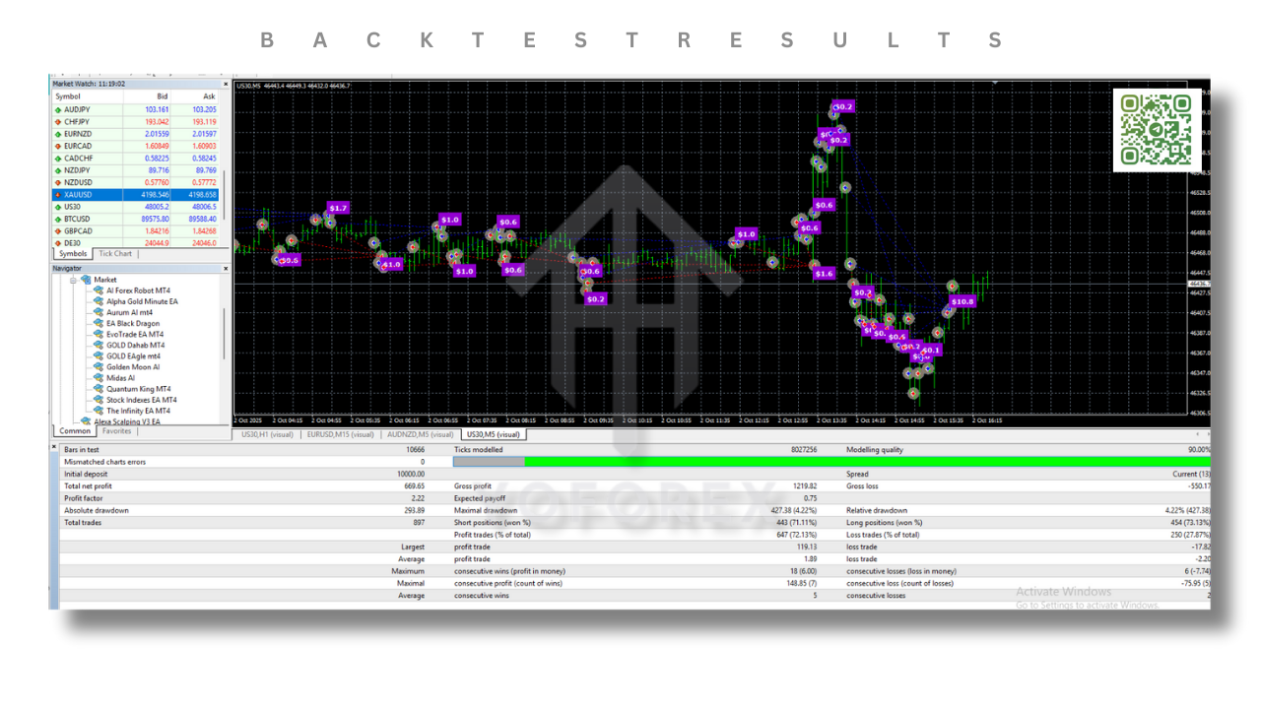This screenshot has height=709, width=1261.
Task: Select the AI Forex Robot MT4 icon
Action: 99,290
